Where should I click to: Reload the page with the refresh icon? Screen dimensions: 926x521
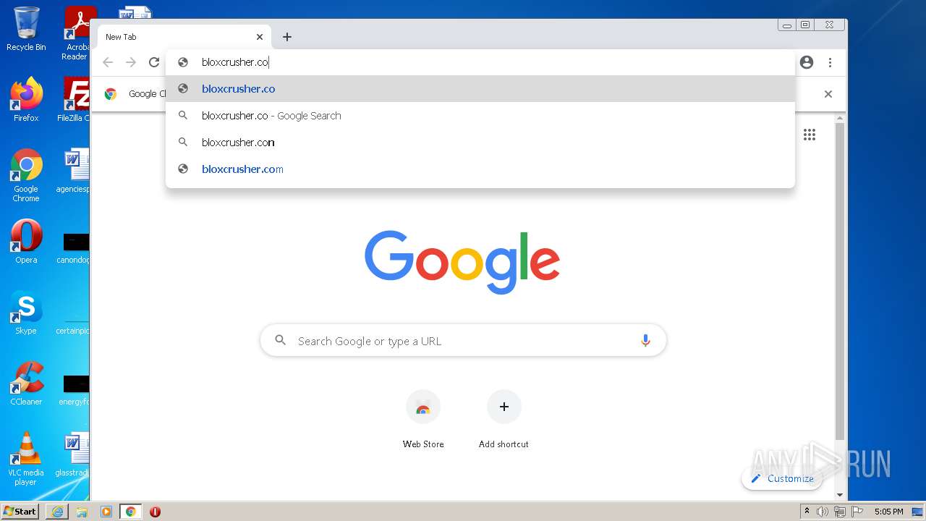[x=154, y=62]
